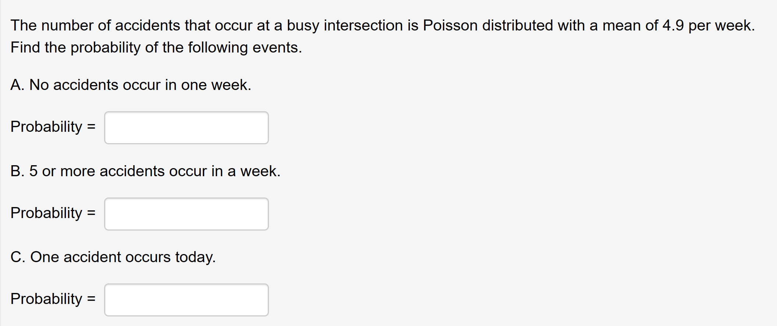This screenshot has height=326, width=777.
Task: Click the "No accidents occur in one week" text
Action: click(x=140, y=85)
